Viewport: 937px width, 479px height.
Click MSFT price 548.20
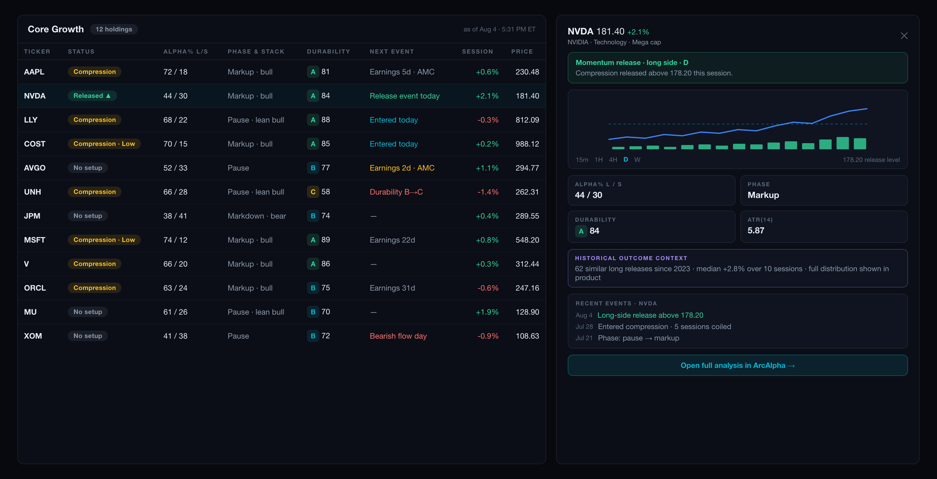[x=527, y=240]
